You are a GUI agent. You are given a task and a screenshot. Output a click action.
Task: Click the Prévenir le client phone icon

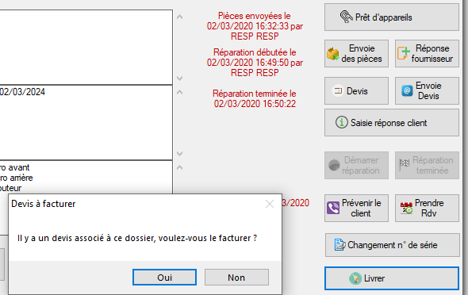coord(333,208)
